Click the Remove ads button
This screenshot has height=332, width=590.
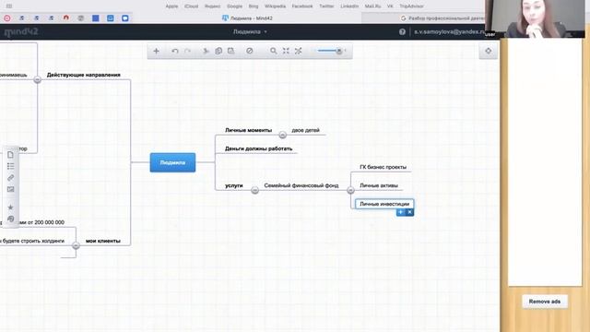coord(545,302)
